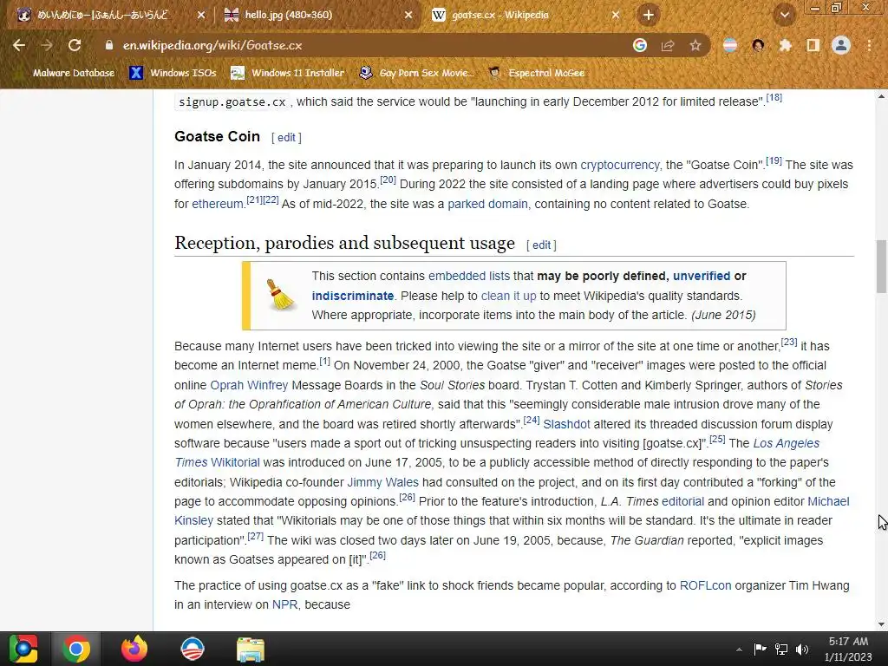Open the editorial link after L.A. Times
The image size is (888, 666).
click(x=683, y=502)
